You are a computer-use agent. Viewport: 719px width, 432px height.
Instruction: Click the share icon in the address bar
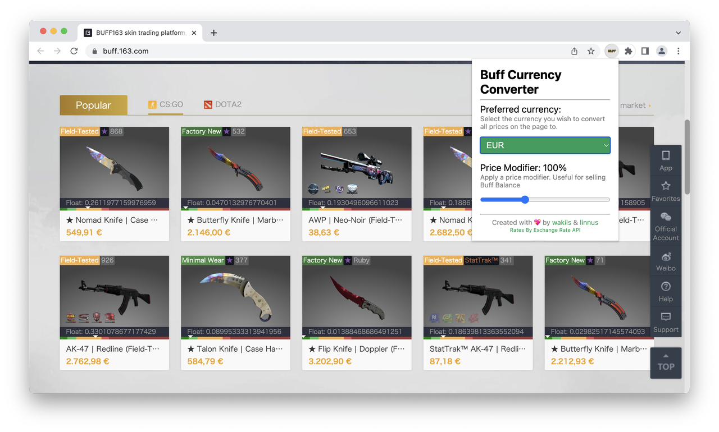pos(574,50)
